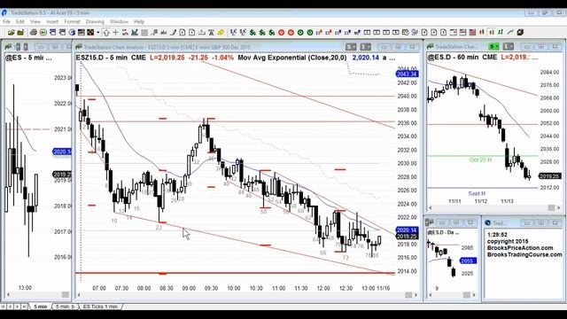Click the second green circle icon
This screenshot has width=567, height=319.
pyautogui.click(x=310, y=33)
